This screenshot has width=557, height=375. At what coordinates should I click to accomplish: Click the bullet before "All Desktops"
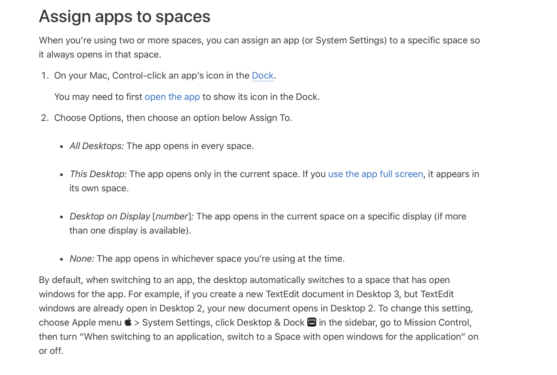(x=62, y=146)
